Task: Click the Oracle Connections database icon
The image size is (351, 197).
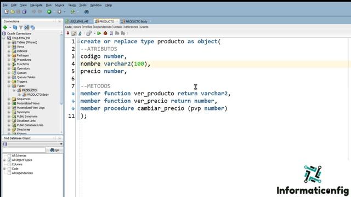Action: tap(4, 33)
